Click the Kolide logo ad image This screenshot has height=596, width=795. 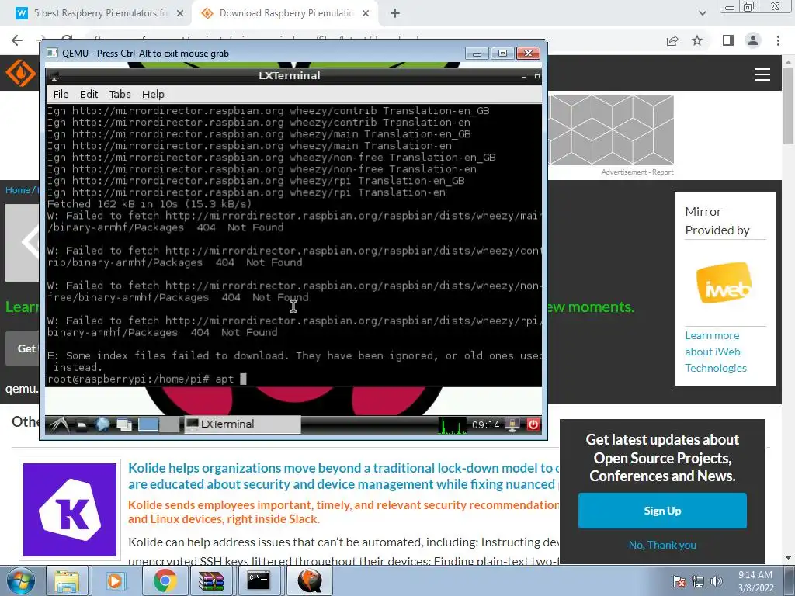[70, 510]
